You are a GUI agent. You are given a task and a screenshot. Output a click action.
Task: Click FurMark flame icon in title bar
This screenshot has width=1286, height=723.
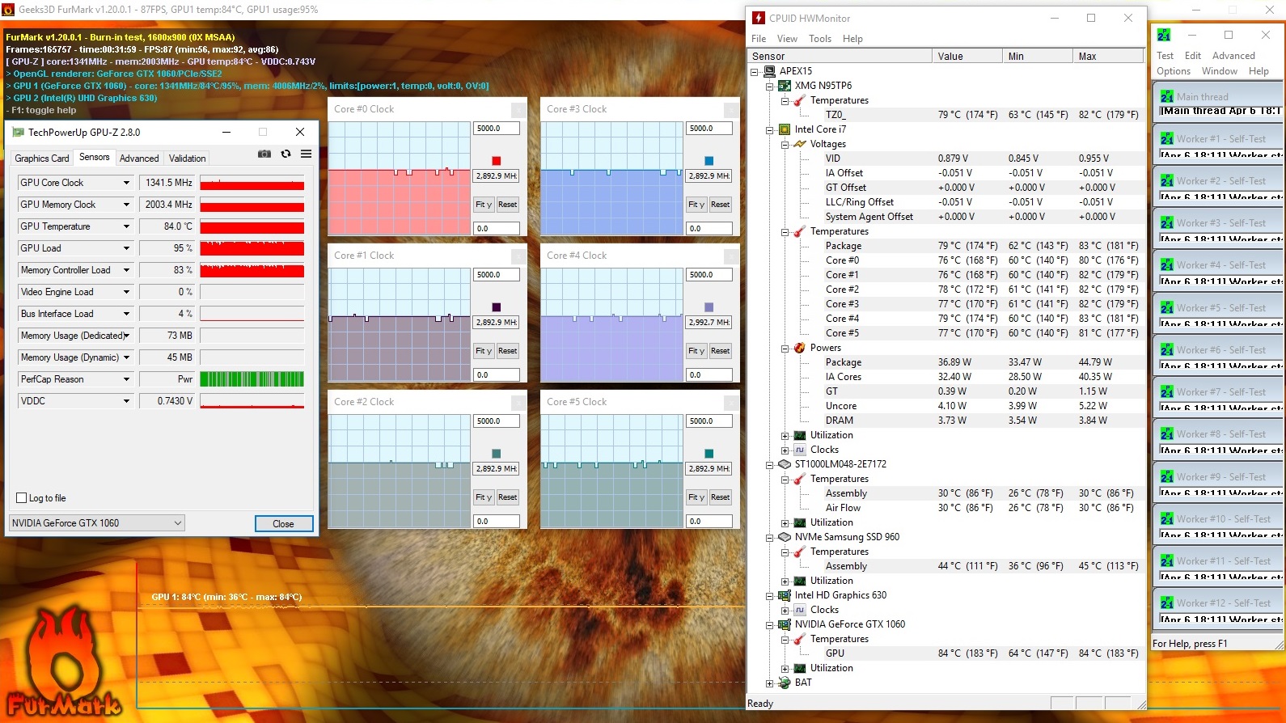[8, 10]
